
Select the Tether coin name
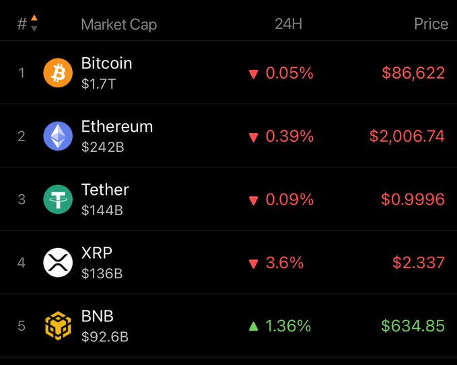(105, 190)
